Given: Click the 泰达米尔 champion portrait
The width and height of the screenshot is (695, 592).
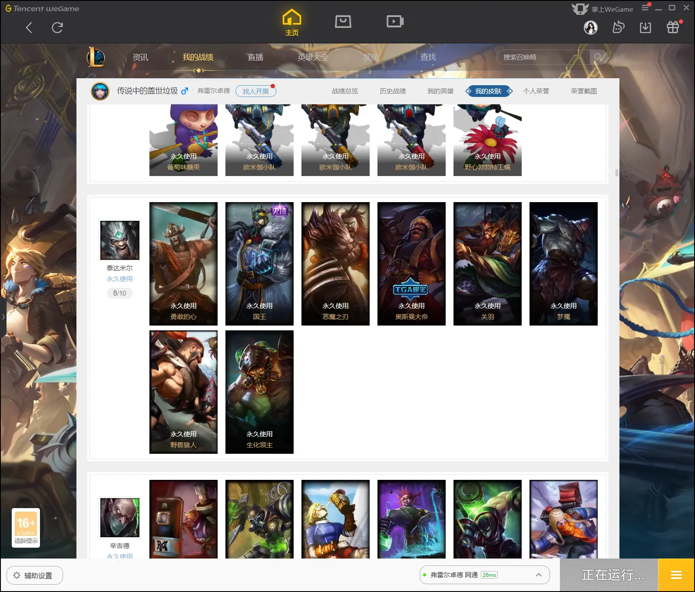Looking at the screenshot, I should 120,240.
